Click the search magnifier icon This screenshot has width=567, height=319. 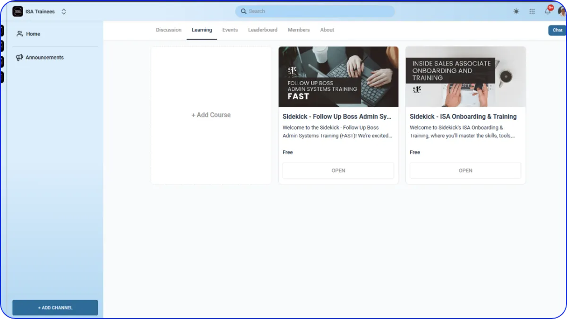pos(243,11)
